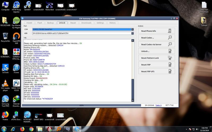Image resolution: width=212 pixels, height=132 pixels.
Task: Open the Downloads tab
Action: pyautogui.click(x=86, y=23)
